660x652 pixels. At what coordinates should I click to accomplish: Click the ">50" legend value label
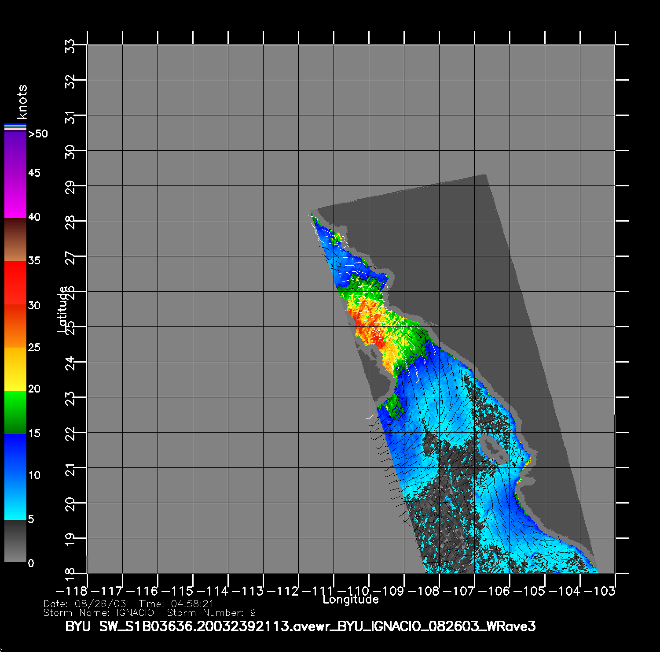pyautogui.click(x=38, y=134)
